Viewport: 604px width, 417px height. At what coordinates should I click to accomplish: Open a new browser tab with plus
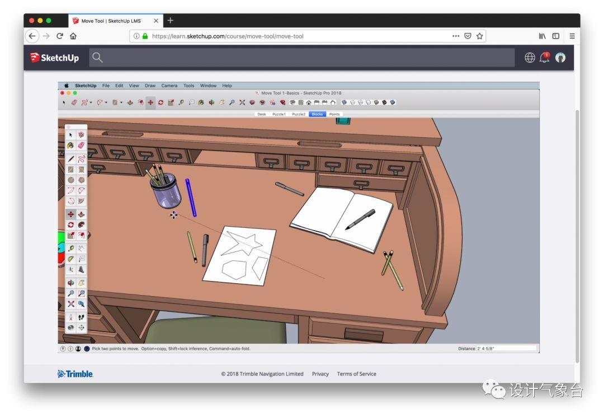(x=170, y=20)
